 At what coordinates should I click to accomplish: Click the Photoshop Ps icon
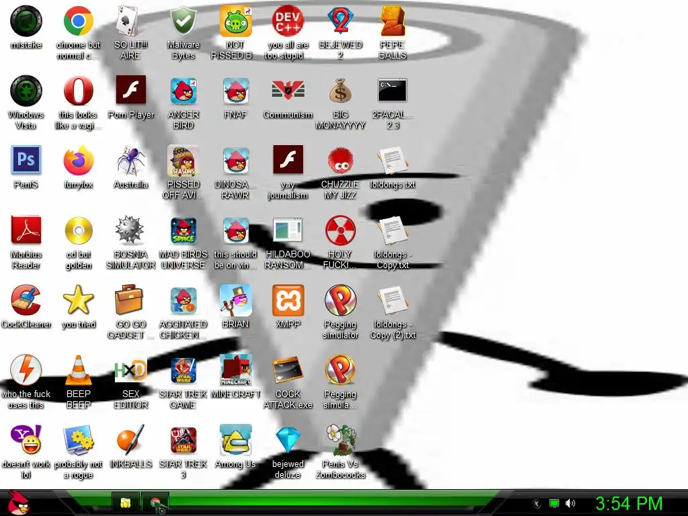pos(26,160)
